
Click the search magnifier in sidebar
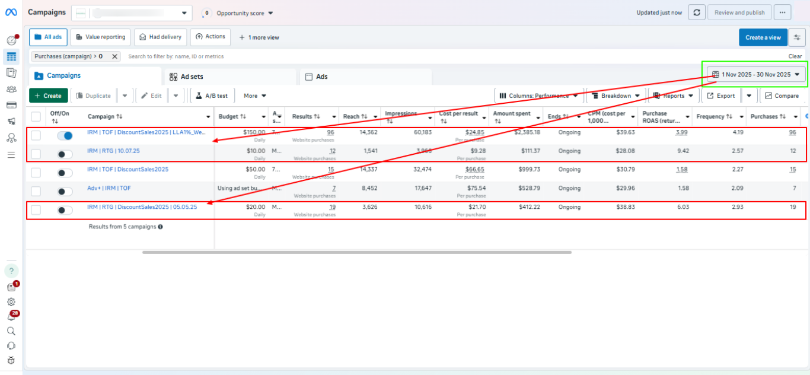[11, 331]
